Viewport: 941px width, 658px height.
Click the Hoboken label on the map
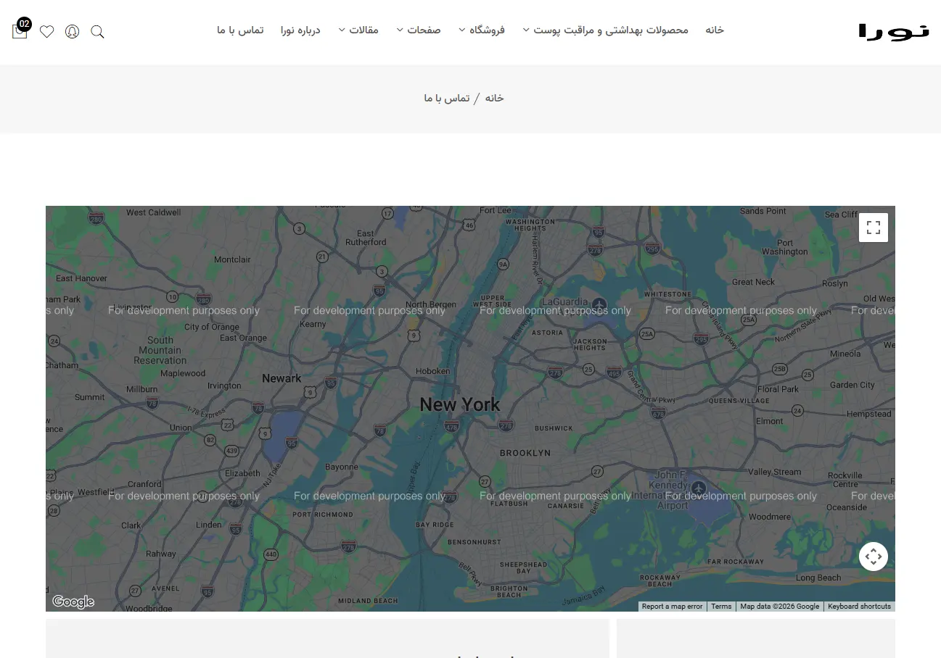point(432,371)
